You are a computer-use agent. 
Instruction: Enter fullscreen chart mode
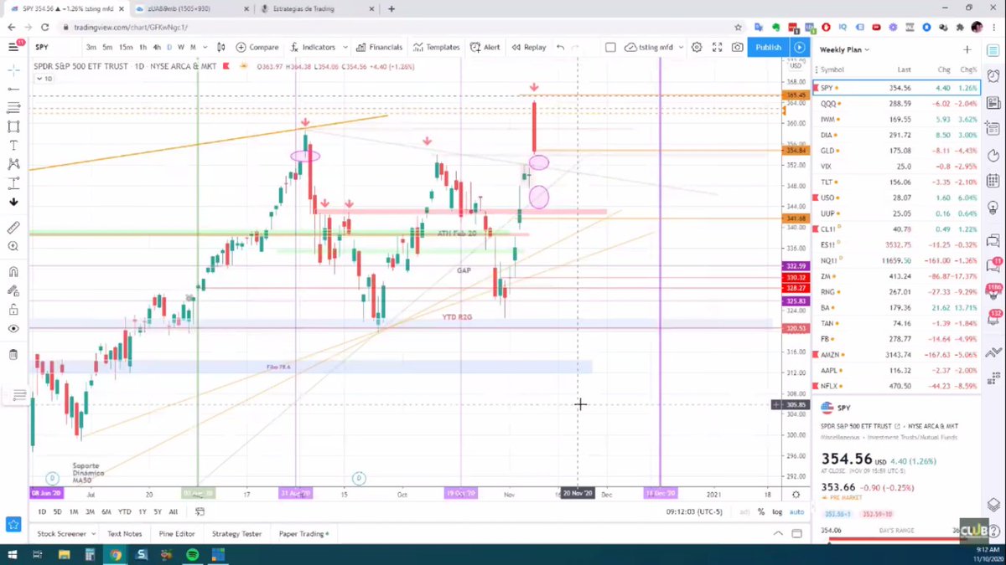click(x=717, y=48)
